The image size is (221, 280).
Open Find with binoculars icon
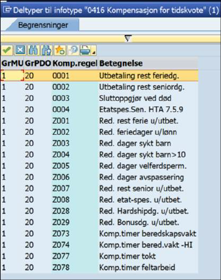[x=33, y=50]
